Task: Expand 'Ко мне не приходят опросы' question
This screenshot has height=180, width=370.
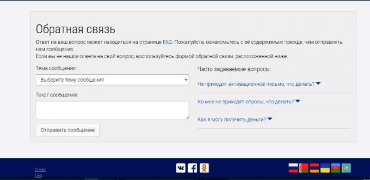Action: [x=249, y=102]
